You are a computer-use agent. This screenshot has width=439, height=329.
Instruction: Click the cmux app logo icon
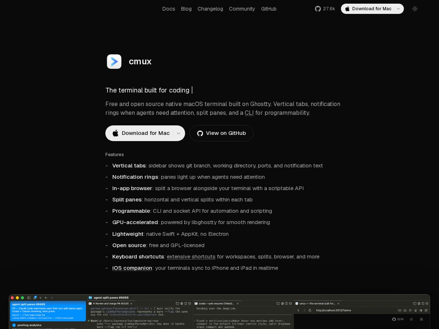tap(114, 61)
